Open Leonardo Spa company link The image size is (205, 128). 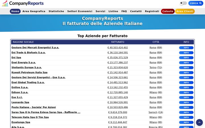pyautogui.click(x=20, y=102)
